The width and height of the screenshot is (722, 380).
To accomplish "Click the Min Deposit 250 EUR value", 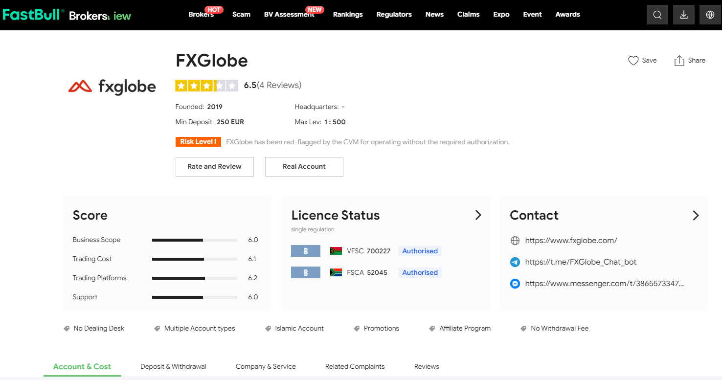I will [x=230, y=122].
